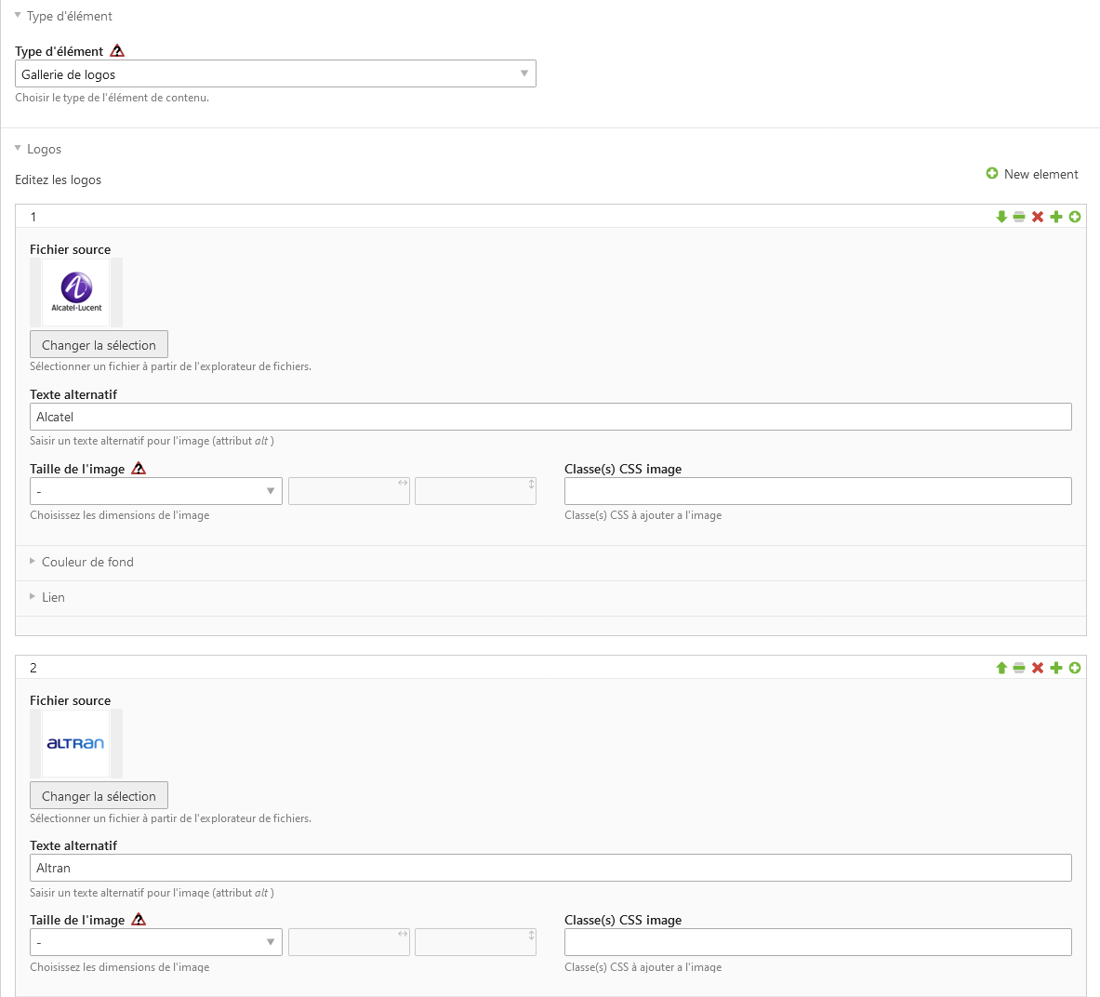This screenshot has width=1100, height=997.
Task: Click warning triangle beside Type d'élément label
Action: click(x=117, y=50)
